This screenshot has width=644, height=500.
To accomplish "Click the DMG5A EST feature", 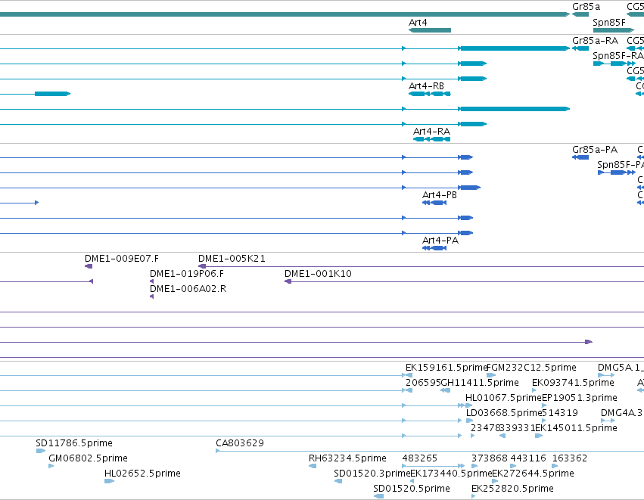I will 606,375.
